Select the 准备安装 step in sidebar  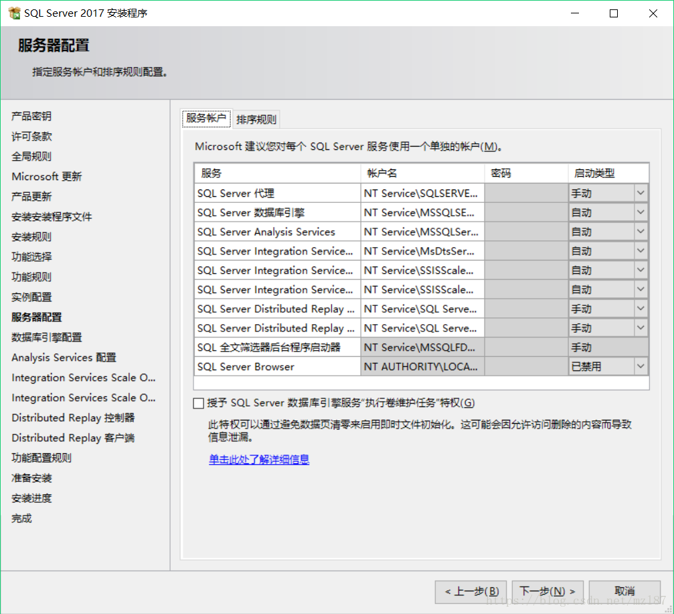(x=31, y=478)
